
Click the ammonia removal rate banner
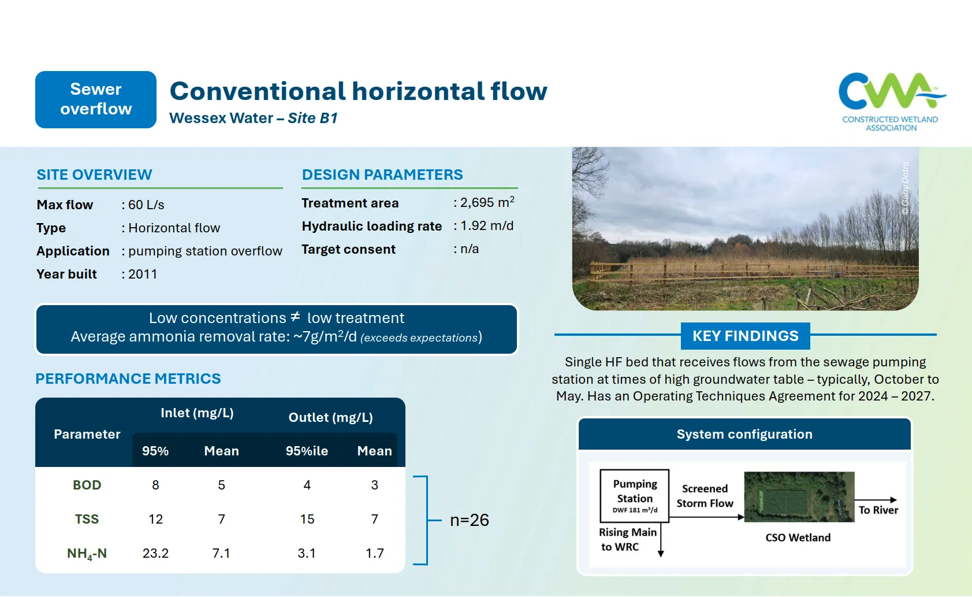tap(277, 329)
